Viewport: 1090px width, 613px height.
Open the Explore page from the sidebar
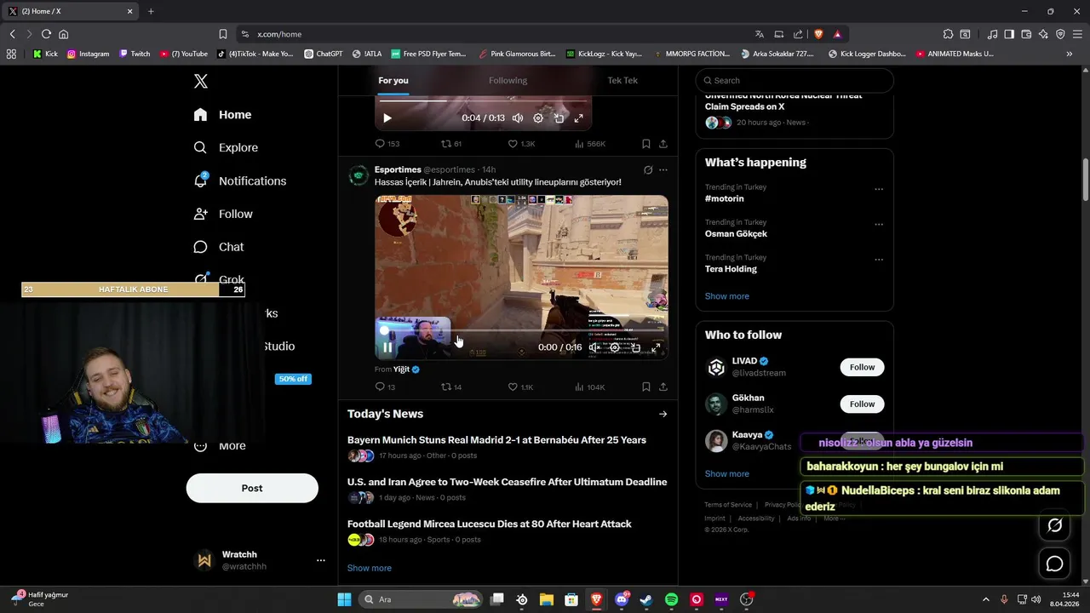226,147
